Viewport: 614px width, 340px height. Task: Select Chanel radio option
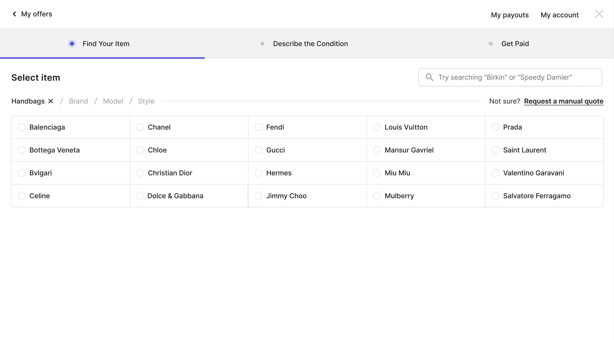point(140,127)
